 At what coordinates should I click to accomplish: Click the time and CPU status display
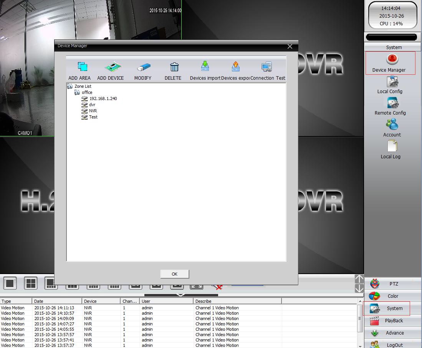[x=392, y=16]
